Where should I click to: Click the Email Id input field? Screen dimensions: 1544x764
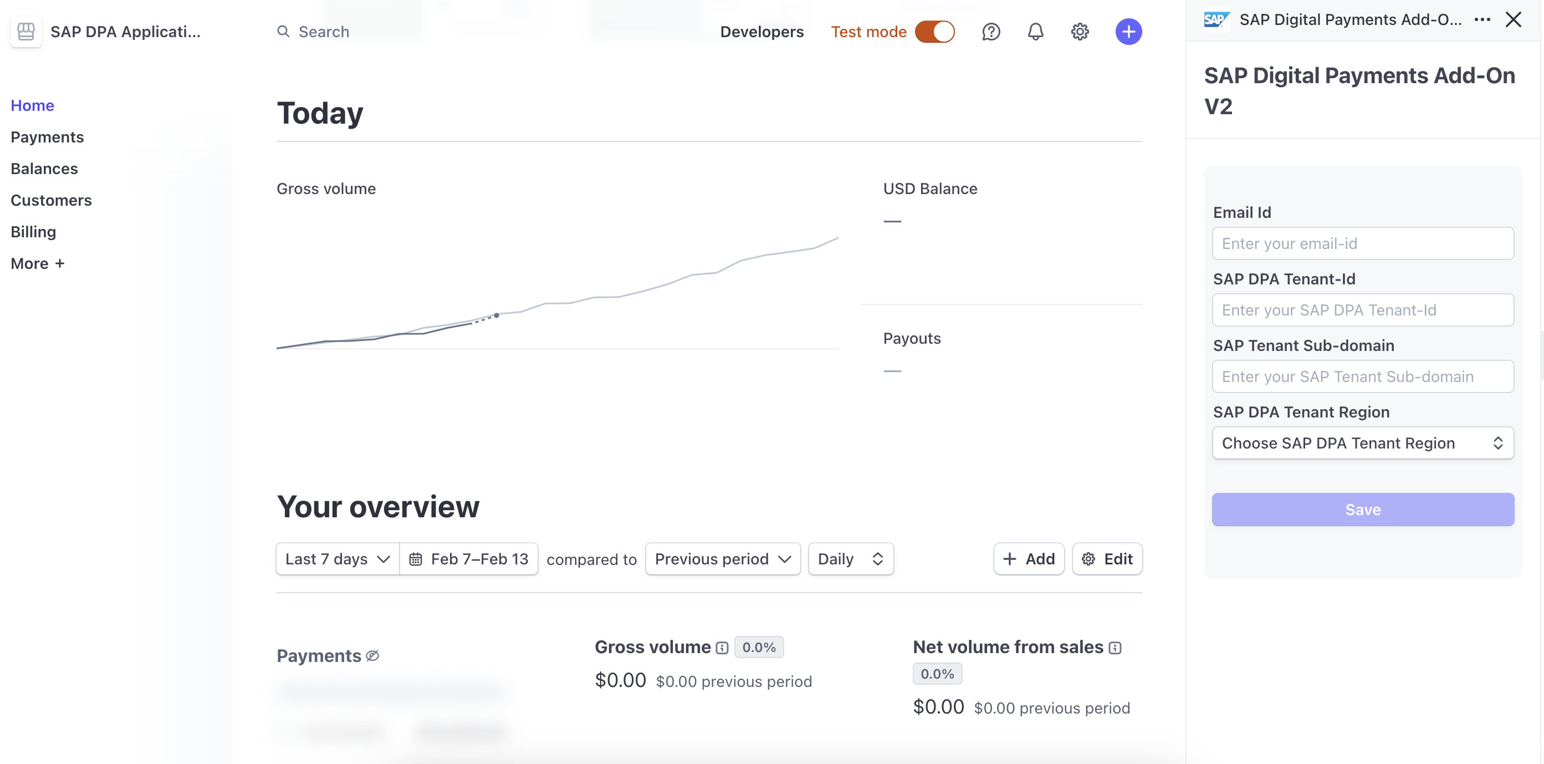click(1362, 243)
